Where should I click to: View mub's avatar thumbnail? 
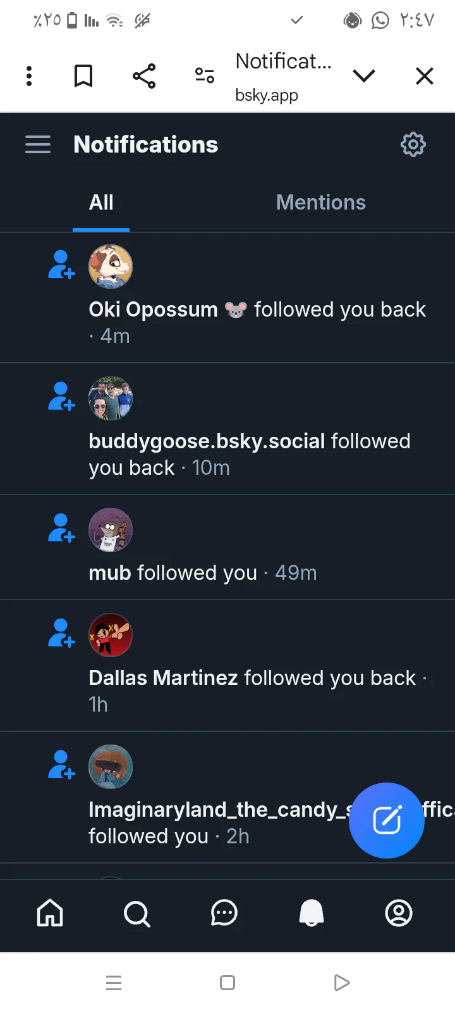click(111, 530)
